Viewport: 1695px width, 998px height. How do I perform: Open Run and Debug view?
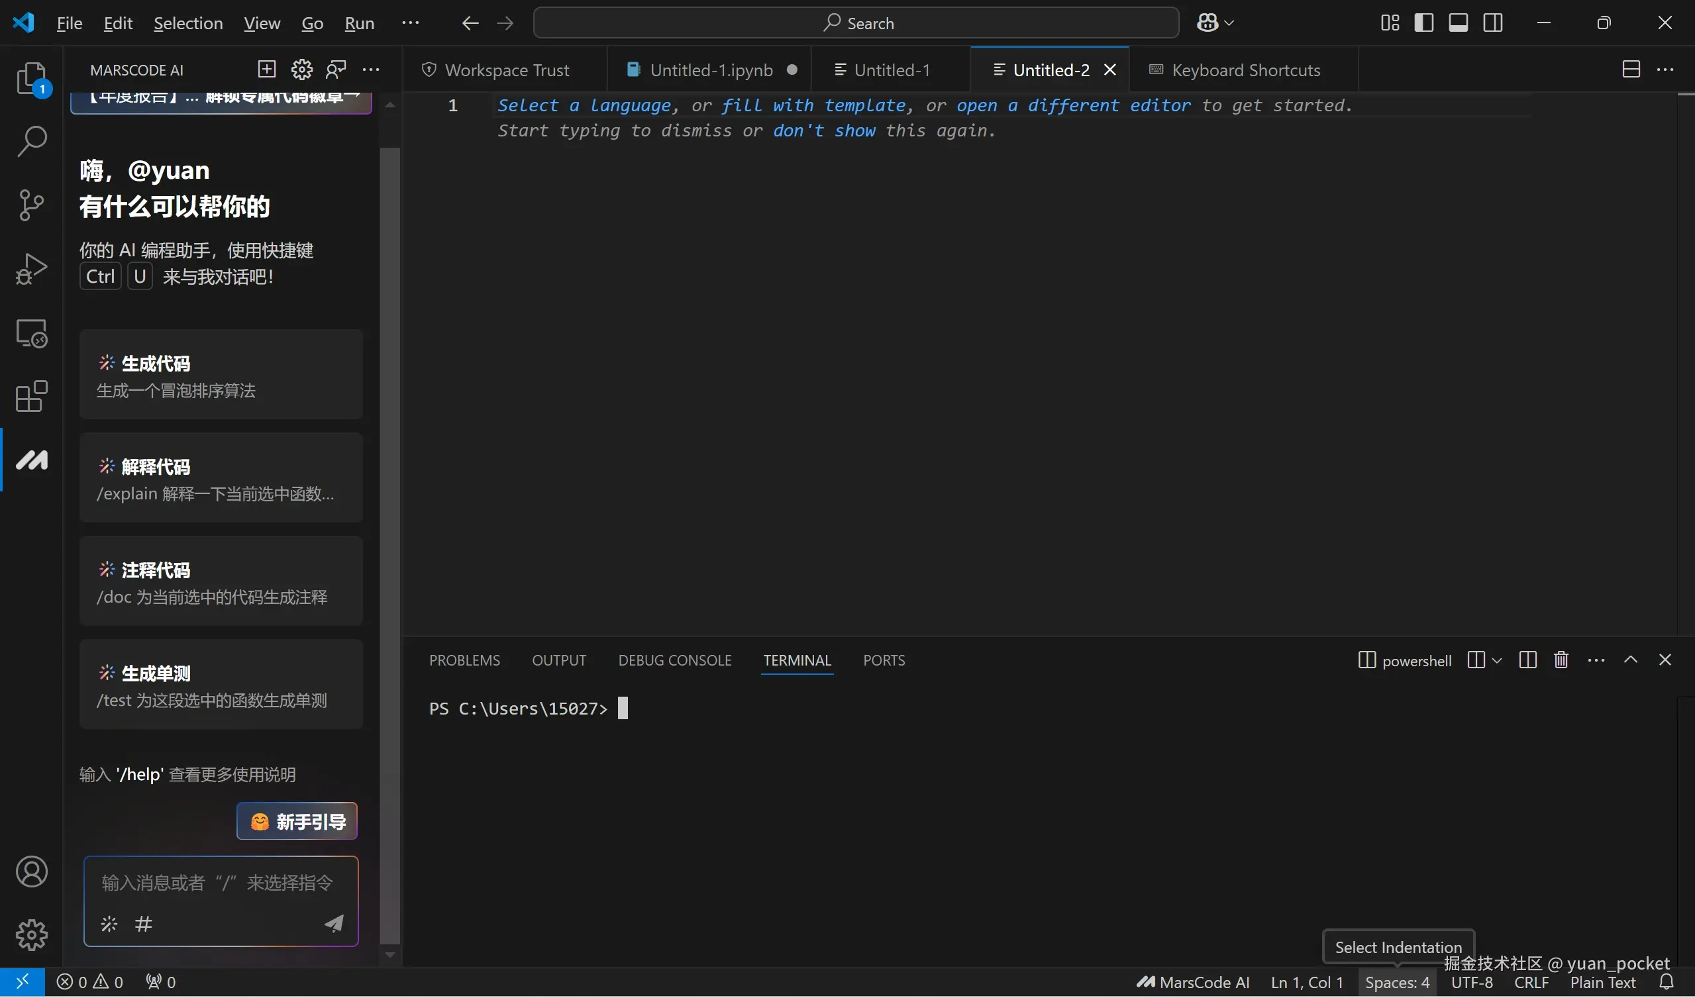coord(31,268)
